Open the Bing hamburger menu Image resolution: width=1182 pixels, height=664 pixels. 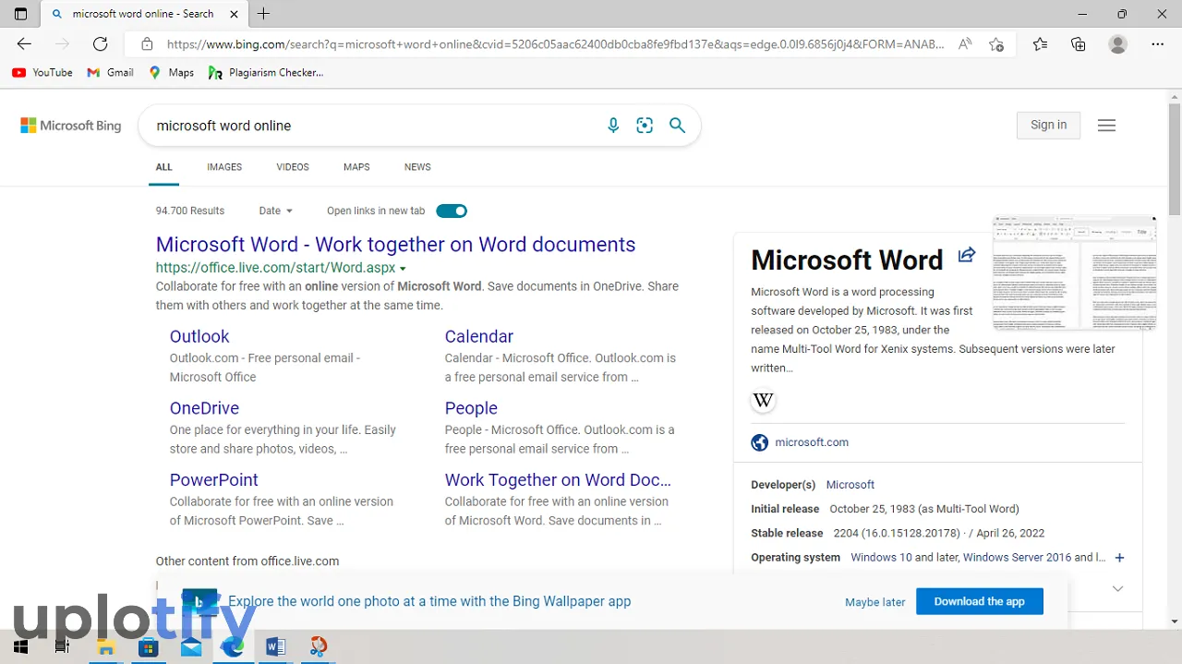1106,126
